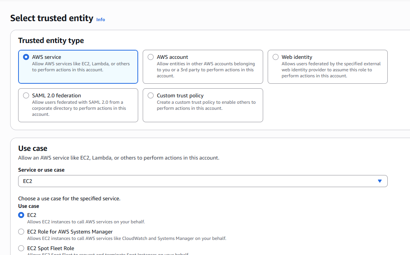The height and width of the screenshot is (255, 410).
Task: Click the blue caret arrow in service dropdown
Action: click(x=380, y=181)
